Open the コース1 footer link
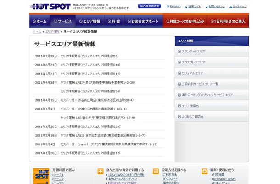 point(59,175)
